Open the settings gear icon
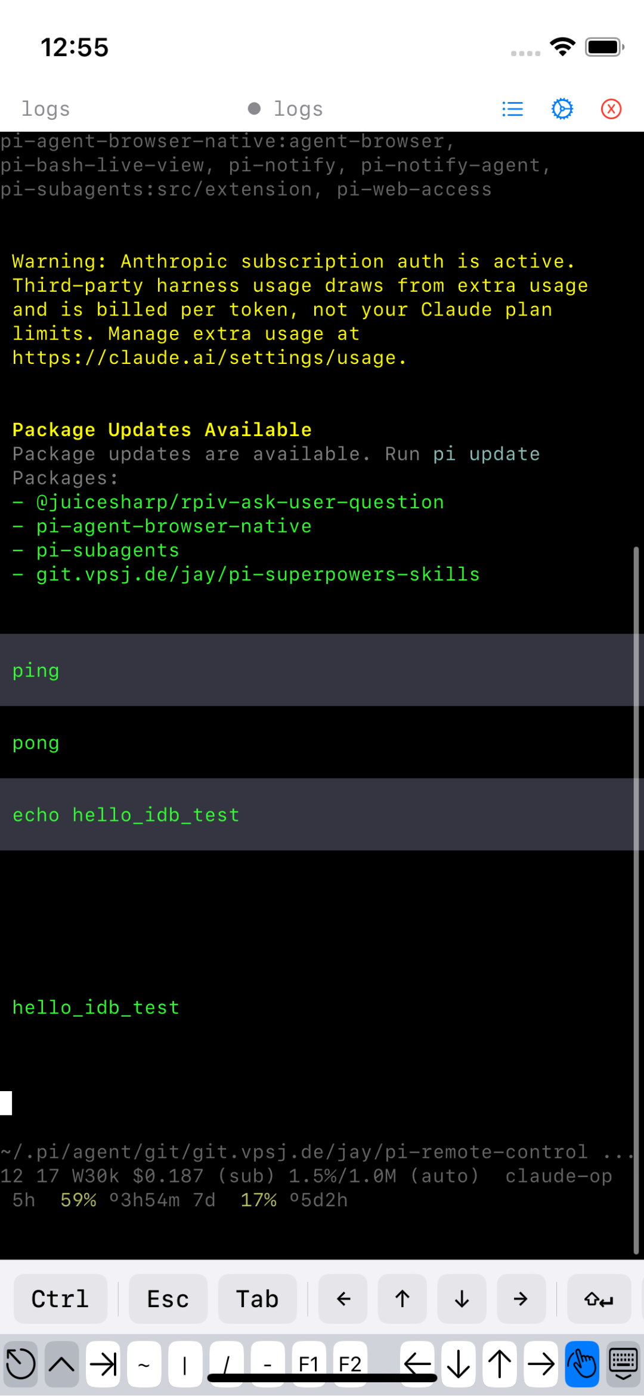Viewport: 644px width, 1396px height. (x=562, y=109)
